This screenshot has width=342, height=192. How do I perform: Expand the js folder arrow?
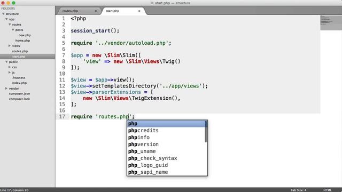tap(10, 73)
